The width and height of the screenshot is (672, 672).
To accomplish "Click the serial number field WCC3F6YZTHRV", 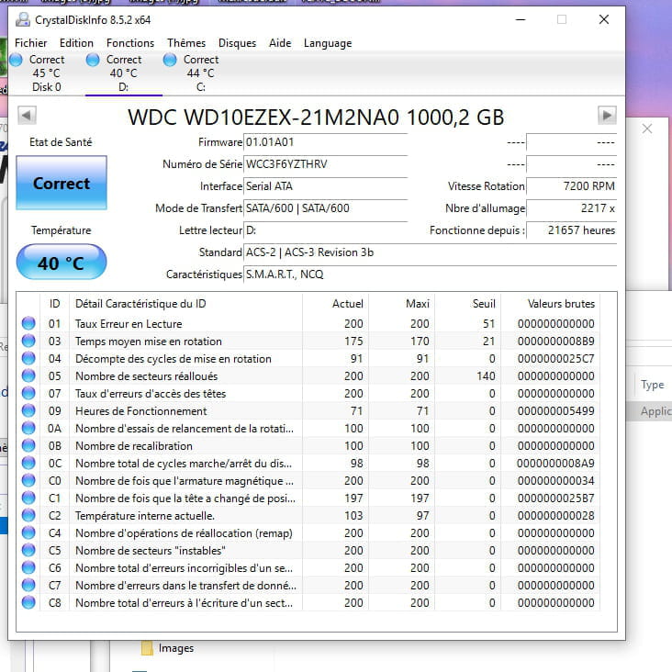I will pos(325,164).
